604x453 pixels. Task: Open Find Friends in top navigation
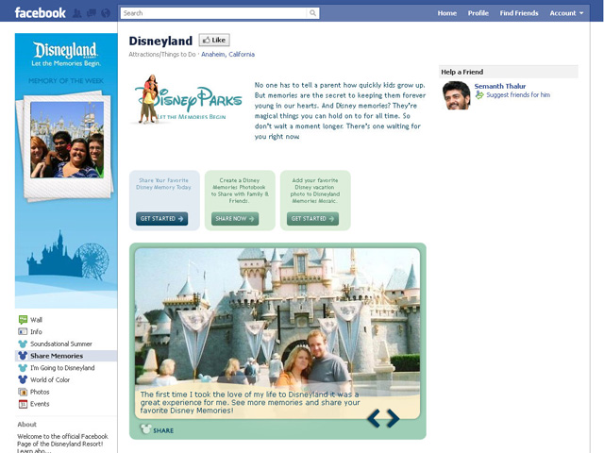click(519, 13)
